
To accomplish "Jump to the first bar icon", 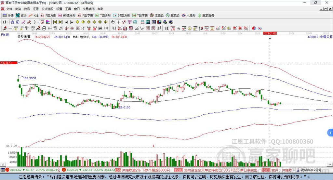I will coord(55,22).
